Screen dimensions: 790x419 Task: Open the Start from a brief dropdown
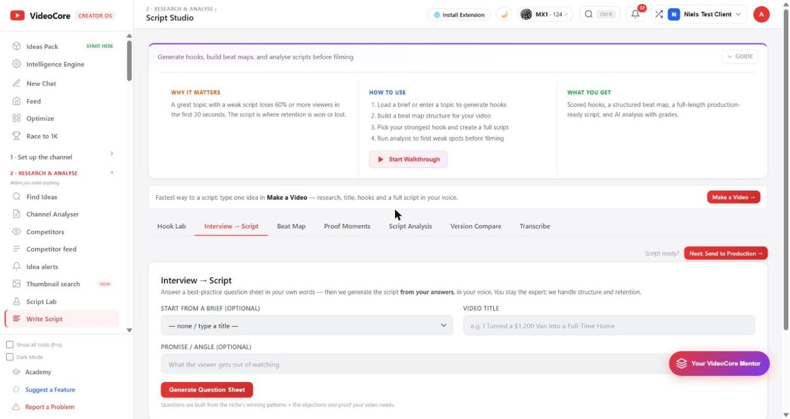[x=307, y=326]
